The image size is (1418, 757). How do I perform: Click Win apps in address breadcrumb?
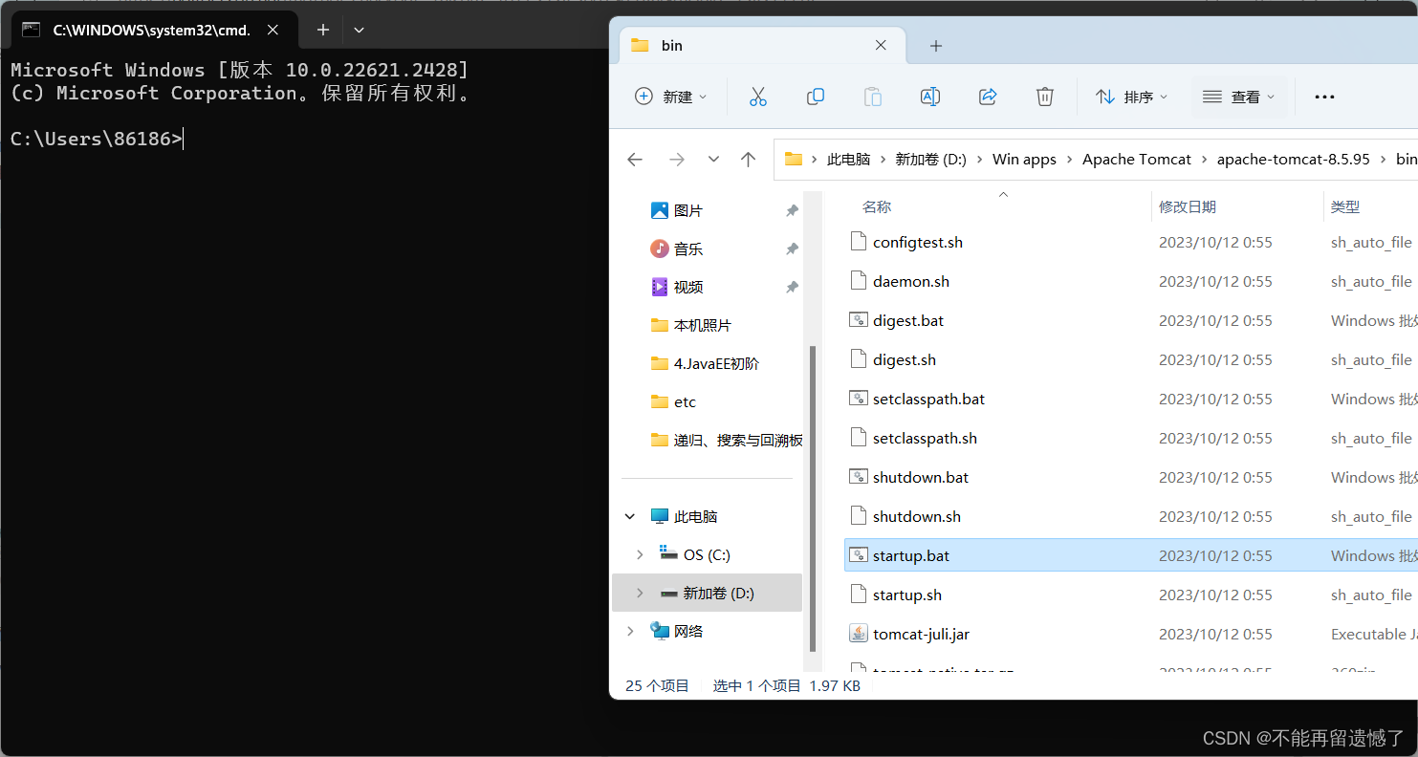tap(1024, 160)
